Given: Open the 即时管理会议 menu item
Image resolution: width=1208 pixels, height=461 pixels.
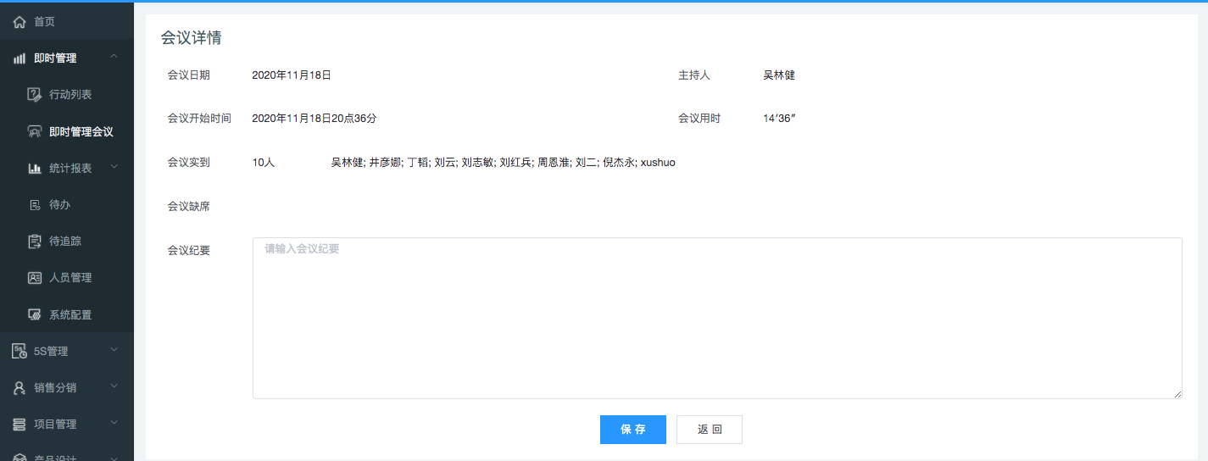Looking at the screenshot, I should coord(81,131).
